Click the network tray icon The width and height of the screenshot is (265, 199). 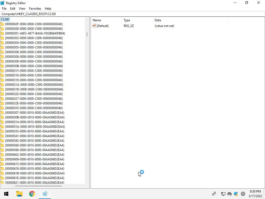223,194
